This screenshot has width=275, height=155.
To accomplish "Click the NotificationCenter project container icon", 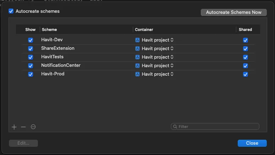I will [137, 66].
